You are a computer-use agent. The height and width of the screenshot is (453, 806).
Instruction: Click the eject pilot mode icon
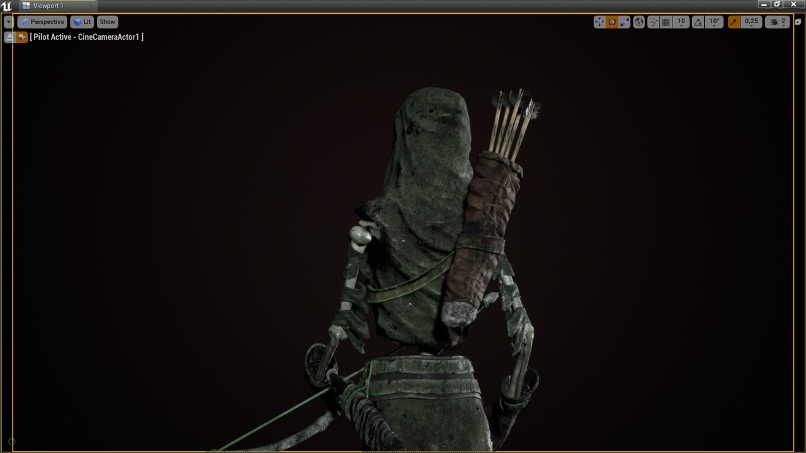[9, 37]
